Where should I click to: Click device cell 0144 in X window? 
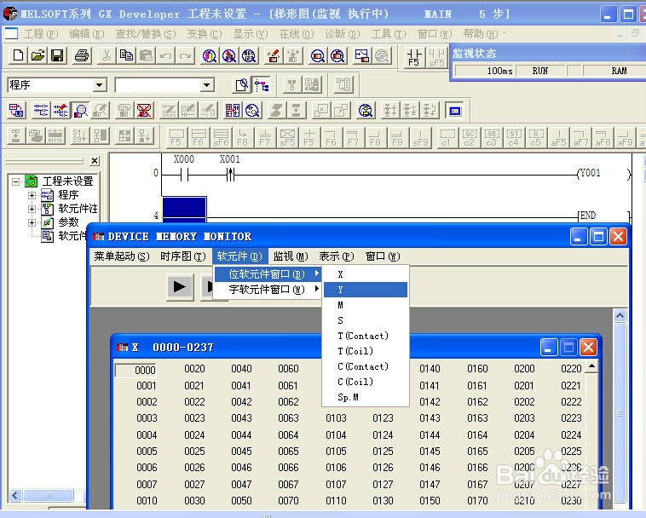pyautogui.click(x=430, y=435)
